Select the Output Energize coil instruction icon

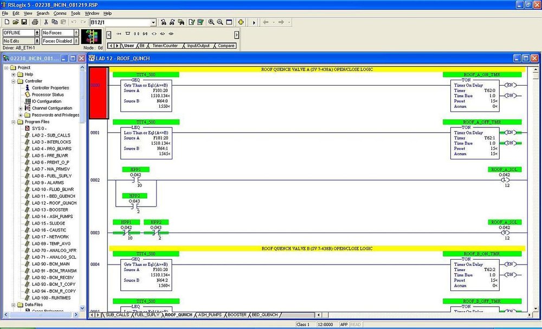tap(154, 34)
